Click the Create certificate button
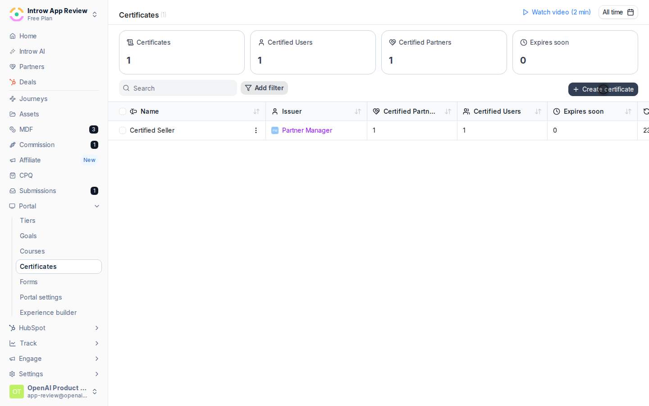The width and height of the screenshot is (649, 406). point(603,89)
